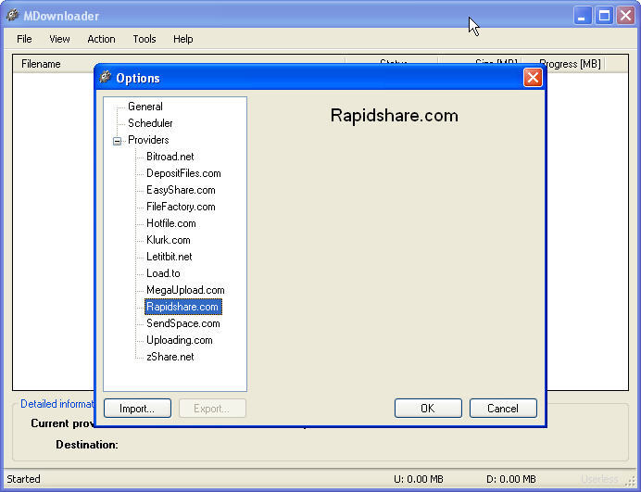The image size is (641, 492).
Task: Select Load.to provider
Action: click(163, 273)
